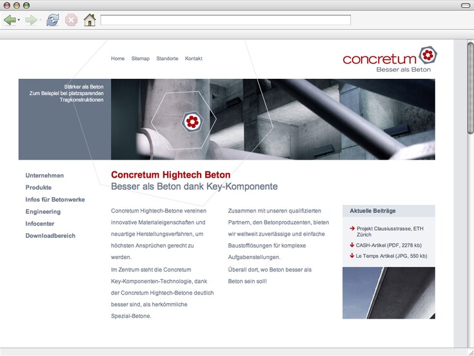The width and height of the screenshot is (474, 356).
Task: Click the concrete structure banner image
Action: point(273,119)
